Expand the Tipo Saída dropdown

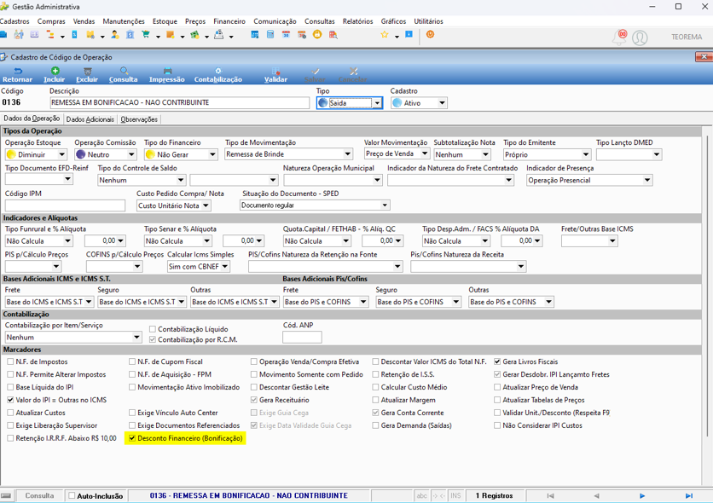coord(377,103)
